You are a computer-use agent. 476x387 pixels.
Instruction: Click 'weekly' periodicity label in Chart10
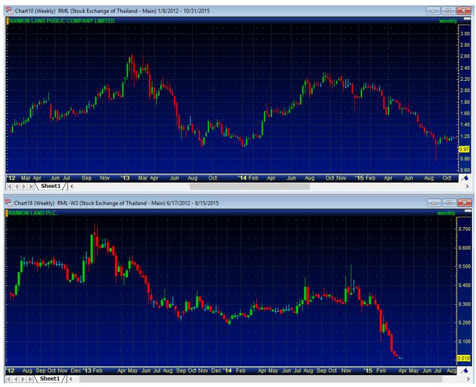448,21
